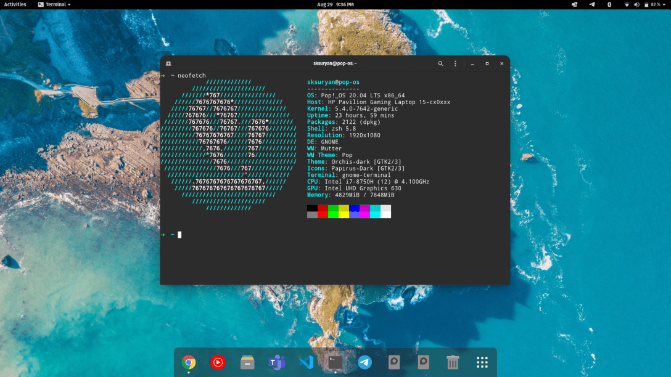Launch YouTube Music from the dock

coord(218,362)
